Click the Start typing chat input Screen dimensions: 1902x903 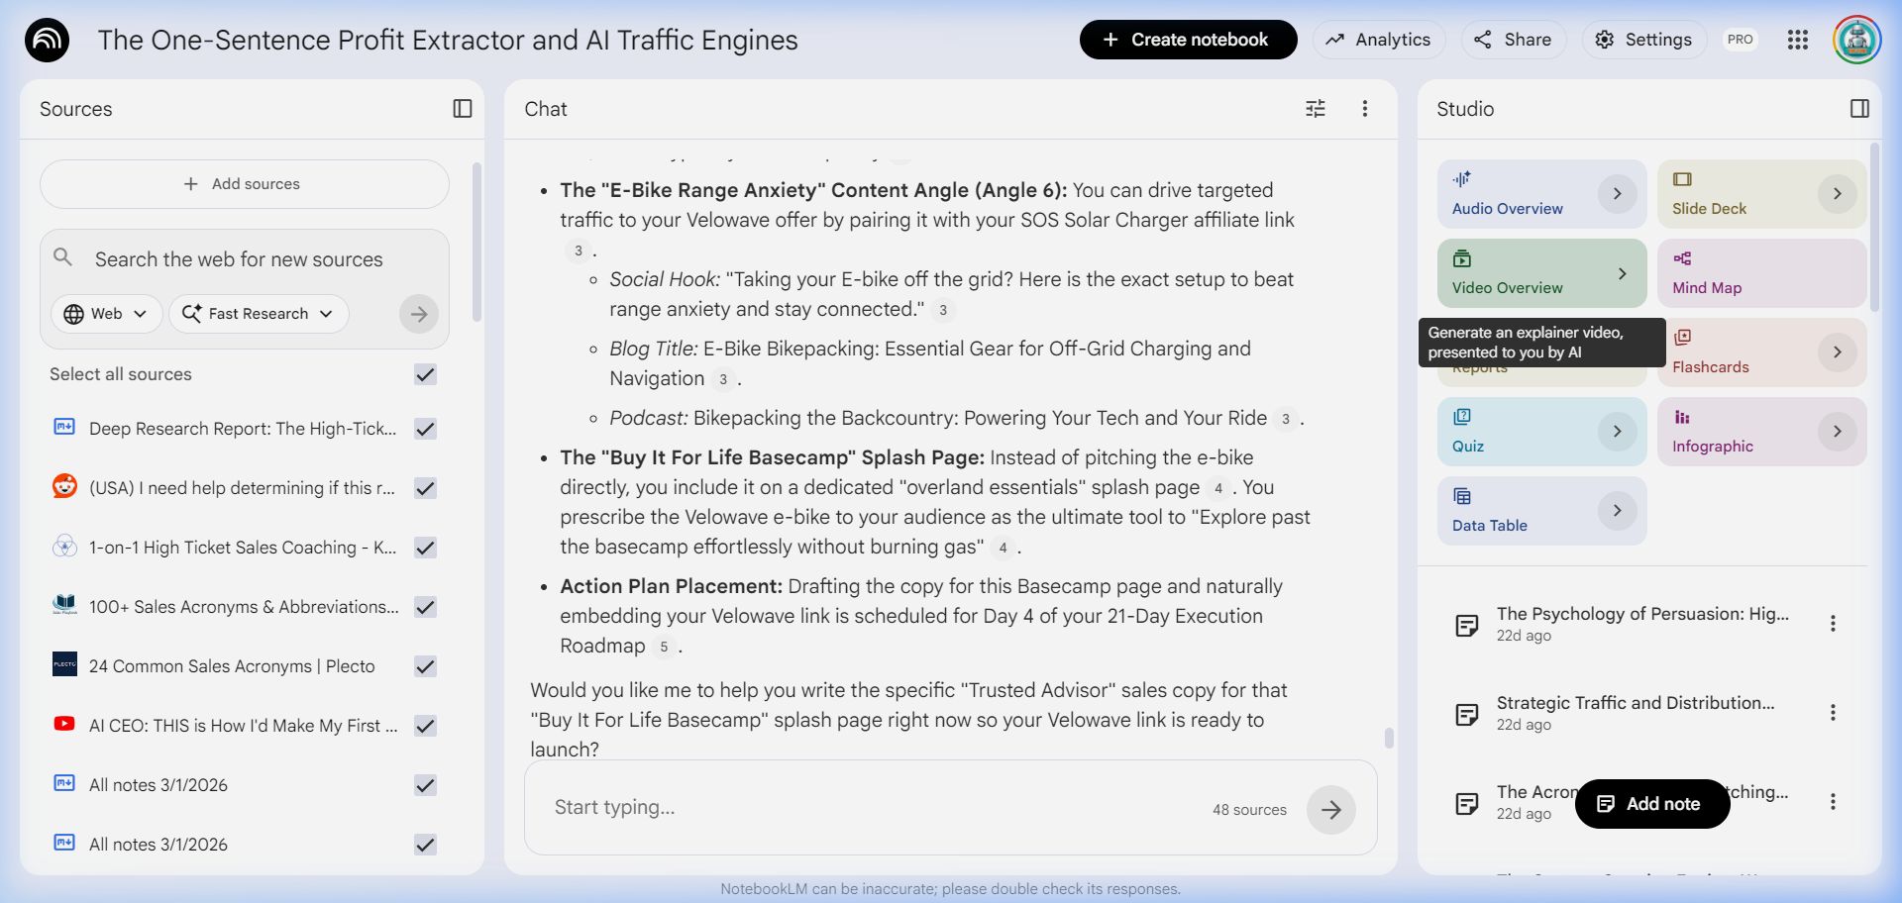point(872,808)
